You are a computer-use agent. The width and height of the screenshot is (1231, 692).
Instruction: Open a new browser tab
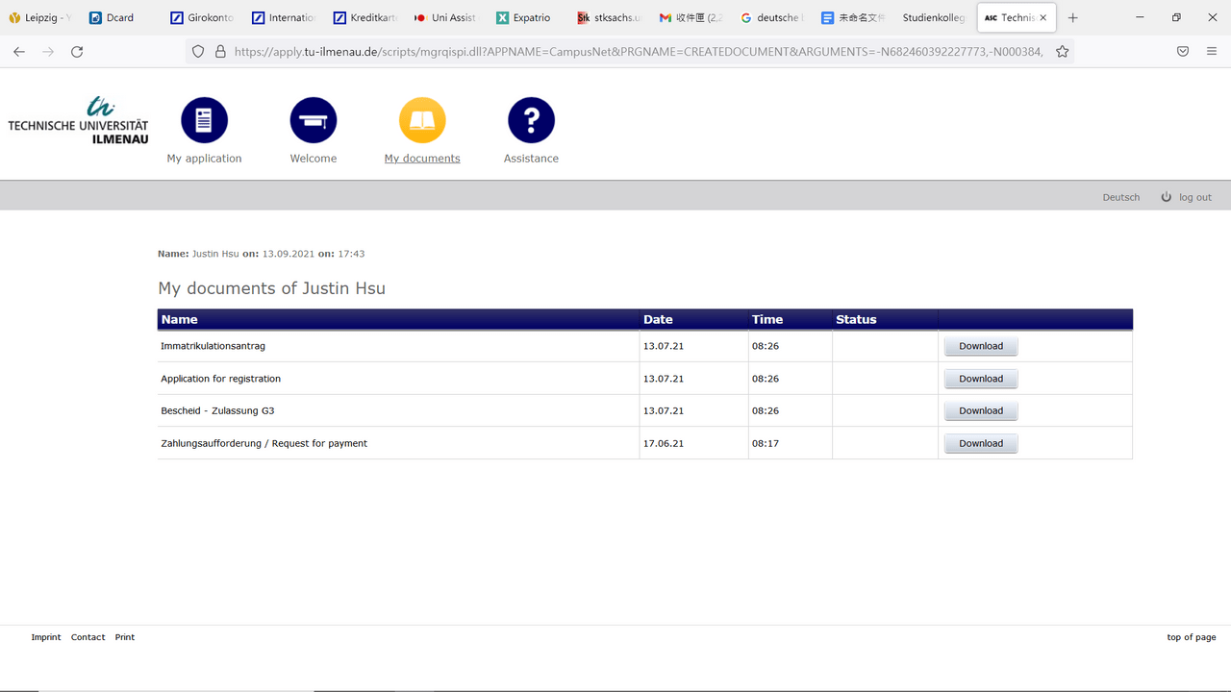point(1073,17)
